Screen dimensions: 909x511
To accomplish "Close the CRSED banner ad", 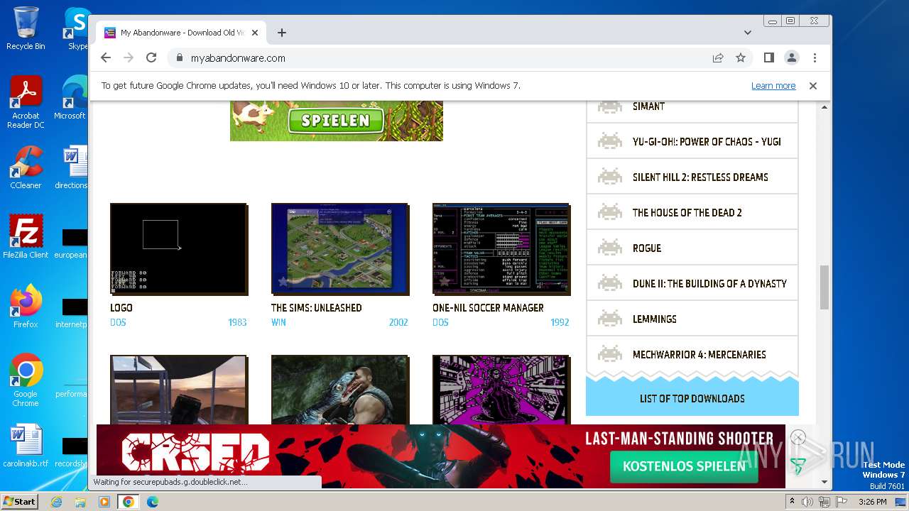I will (798, 437).
